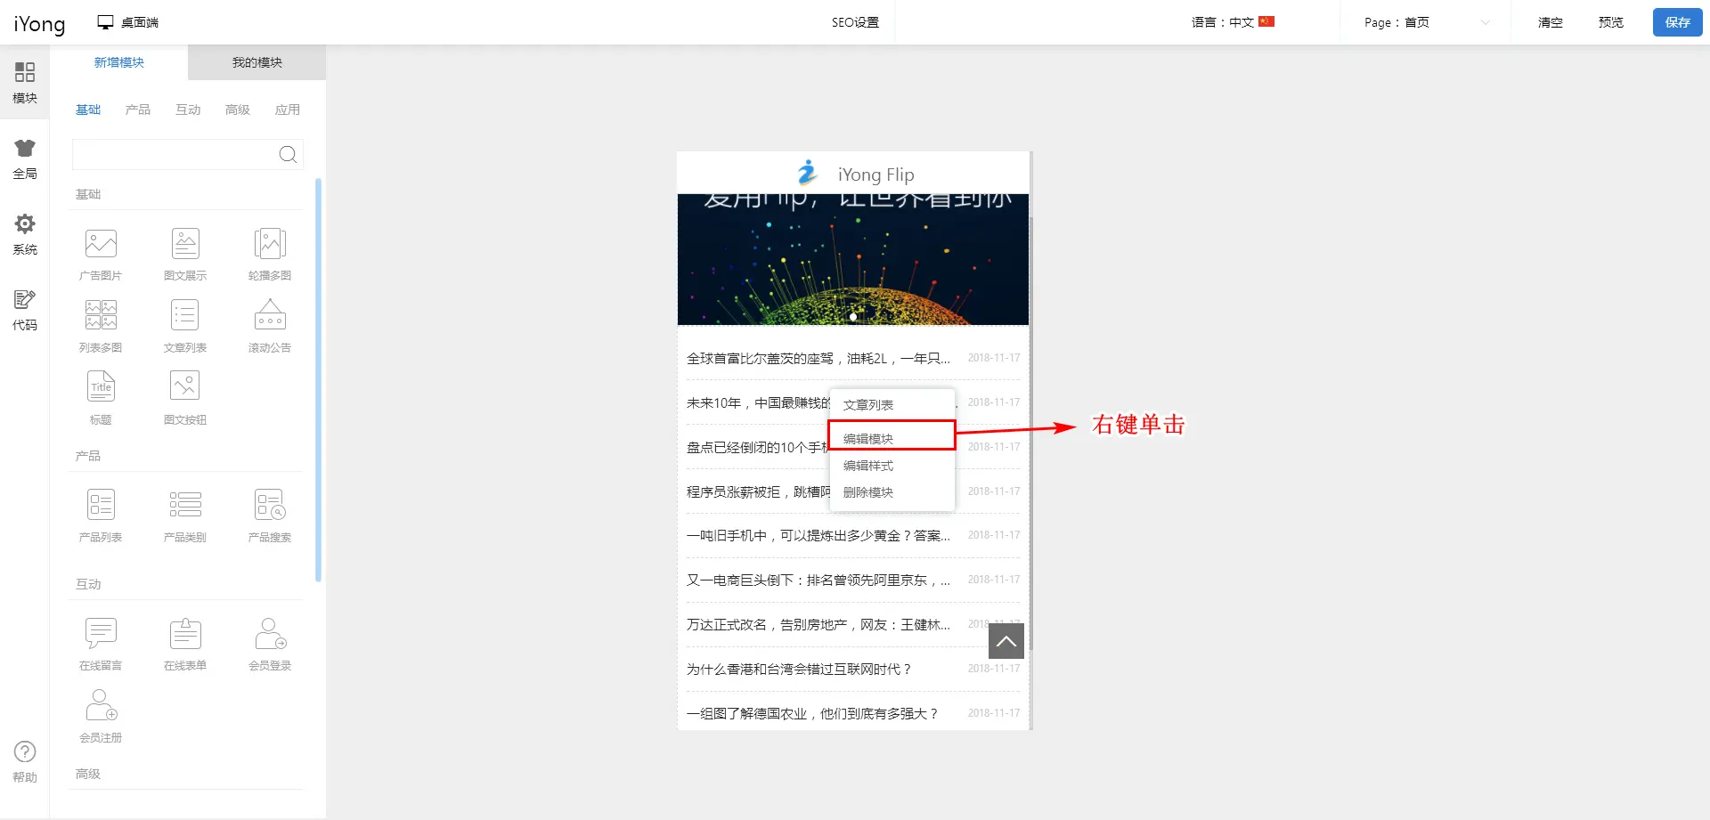Select the 滚动公告 module icon
This screenshot has height=820, width=1710.
point(270,316)
